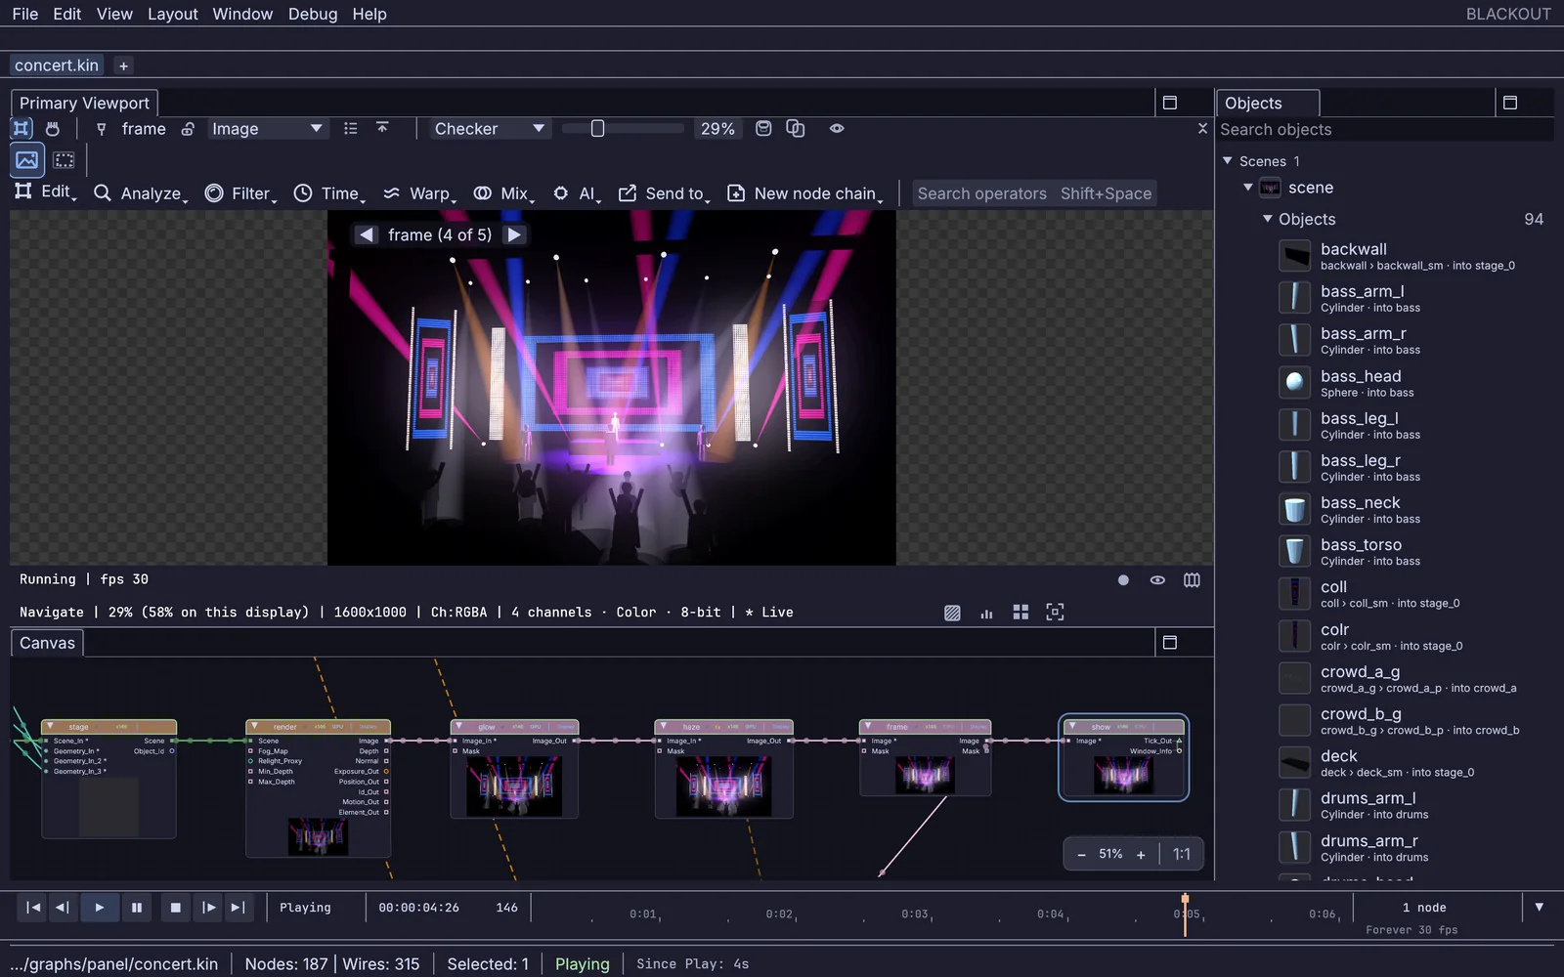Open the Debug menu
The width and height of the screenshot is (1564, 977).
click(x=313, y=14)
